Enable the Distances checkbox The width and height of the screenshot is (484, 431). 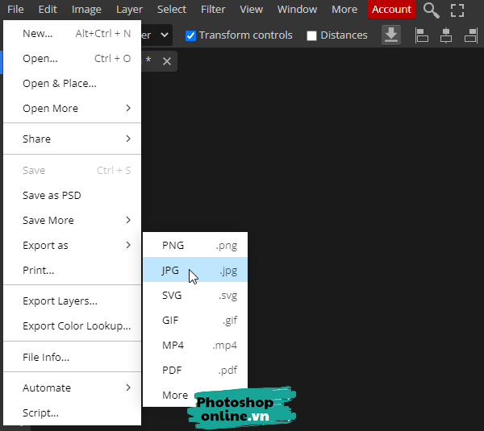[312, 35]
